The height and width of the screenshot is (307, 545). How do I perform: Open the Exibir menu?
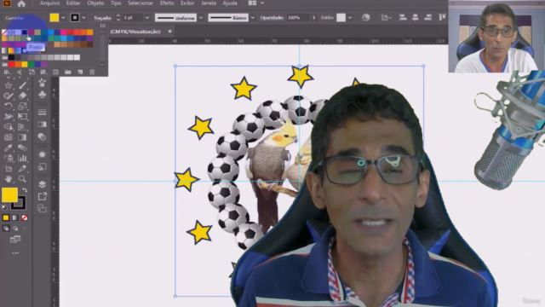(187, 3)
